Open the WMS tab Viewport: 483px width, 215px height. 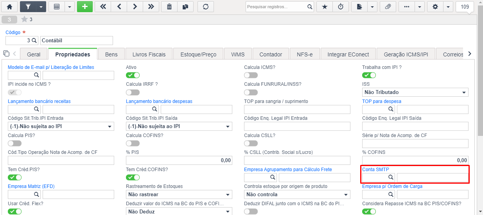238,54
